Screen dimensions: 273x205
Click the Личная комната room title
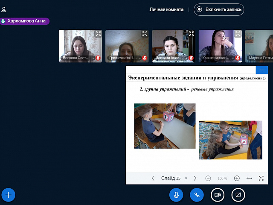point(166,9)
